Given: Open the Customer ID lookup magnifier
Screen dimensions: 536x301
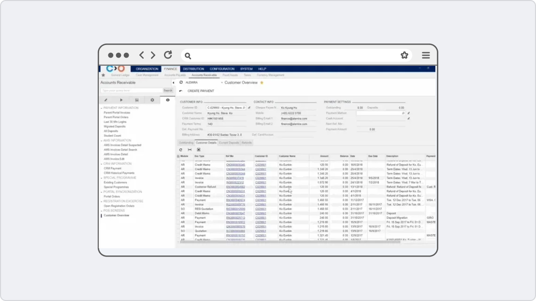Looking at the screenshot, I should (243, 107).
